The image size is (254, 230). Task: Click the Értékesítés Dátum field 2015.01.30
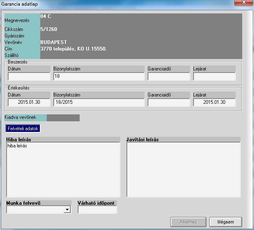29,102
